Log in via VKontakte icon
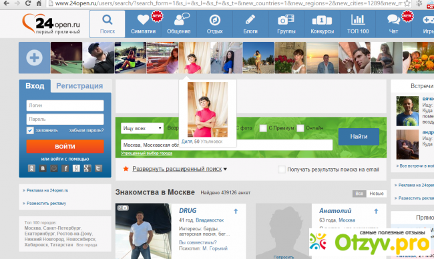 pyautogui.click(x=43, y=168)
